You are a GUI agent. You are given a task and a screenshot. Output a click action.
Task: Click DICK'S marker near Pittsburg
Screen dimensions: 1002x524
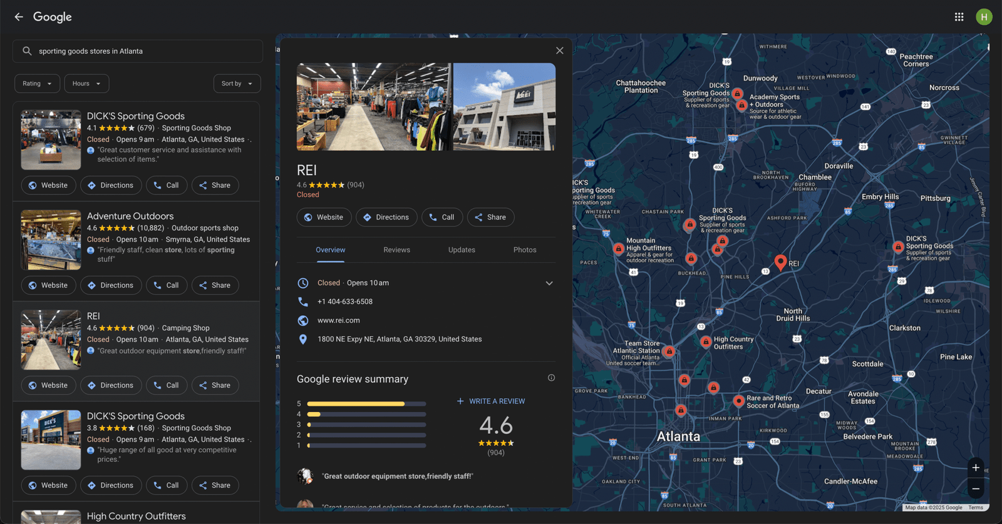[x=898, y=247]
